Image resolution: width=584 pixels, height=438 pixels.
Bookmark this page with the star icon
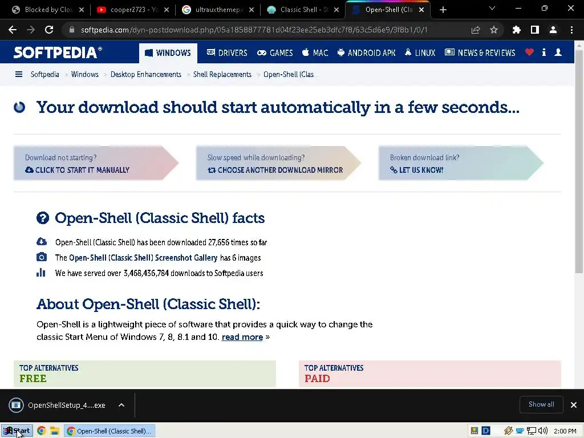(494, 30)
